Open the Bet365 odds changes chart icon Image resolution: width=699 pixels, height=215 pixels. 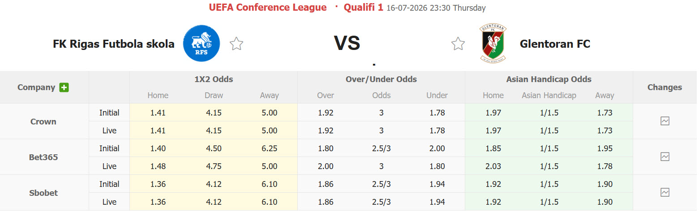pyautogui.click(x=665, y=157)
